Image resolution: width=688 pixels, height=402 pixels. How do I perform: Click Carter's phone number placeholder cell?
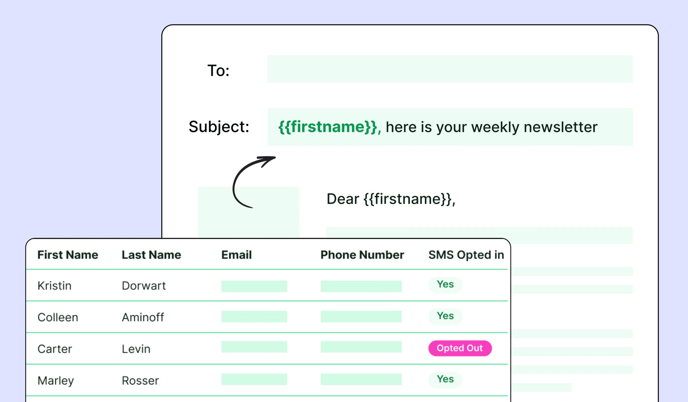[361, 347]
